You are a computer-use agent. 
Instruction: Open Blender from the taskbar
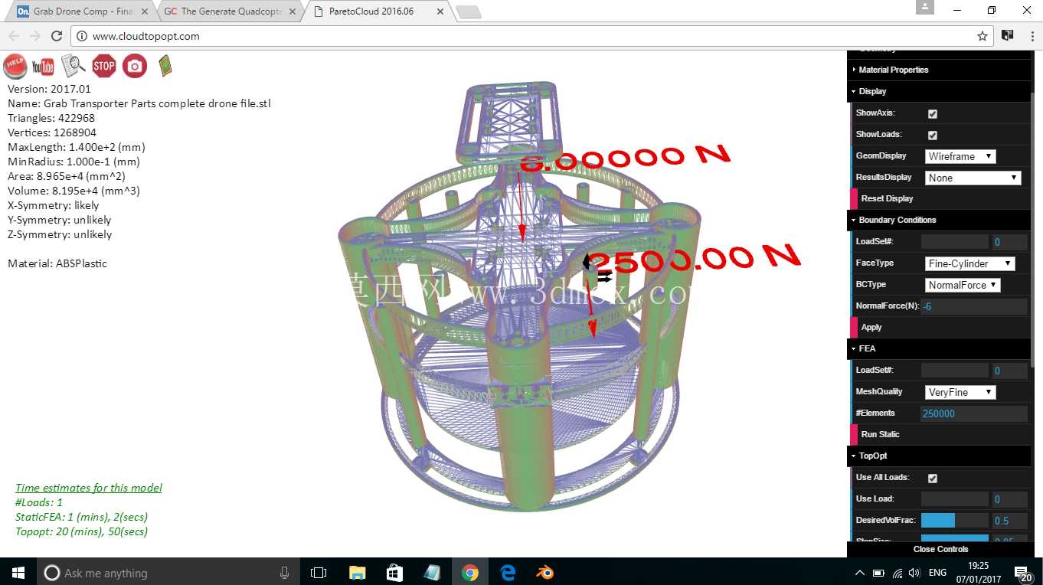[545, 572]
